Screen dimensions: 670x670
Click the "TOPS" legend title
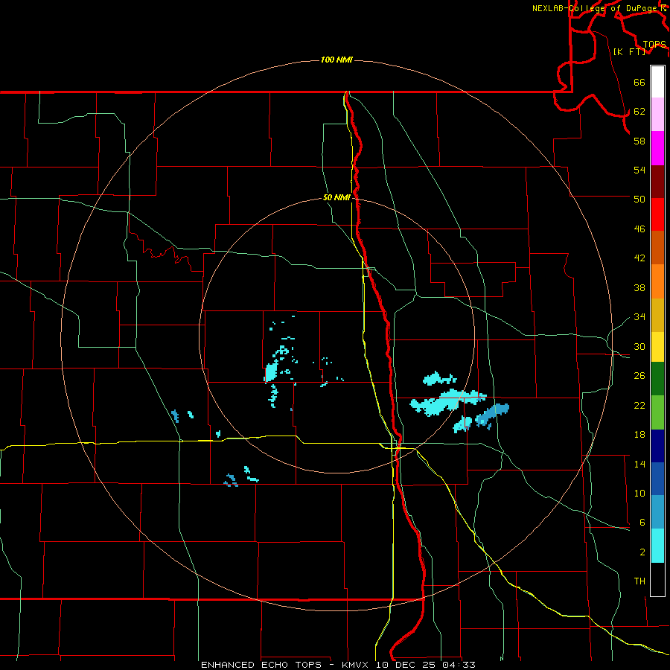[654, 45]
